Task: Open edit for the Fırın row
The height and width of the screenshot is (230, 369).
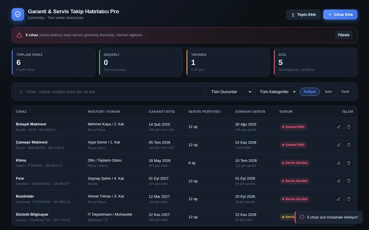Action: tap(339, 181)
